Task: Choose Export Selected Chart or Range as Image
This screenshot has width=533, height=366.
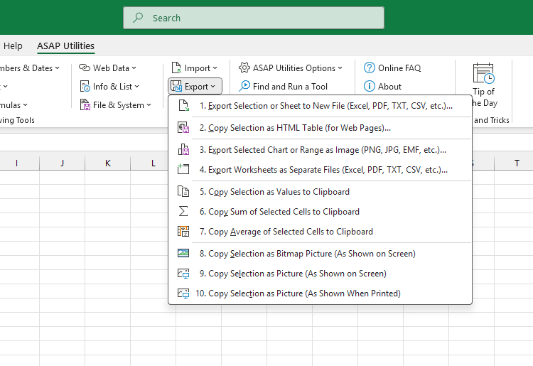Action: (x=321, y=150)
